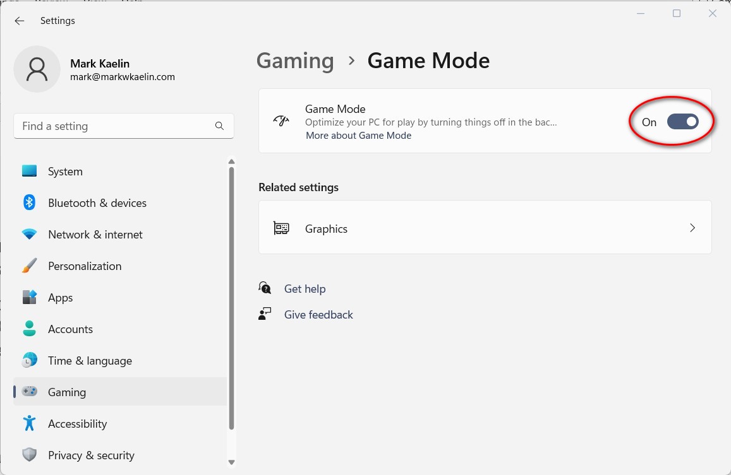Select Gaming in the breadcrumb header
Image resolution: width=731 pixels, height=475 pixels.
[x=294, y=61]
